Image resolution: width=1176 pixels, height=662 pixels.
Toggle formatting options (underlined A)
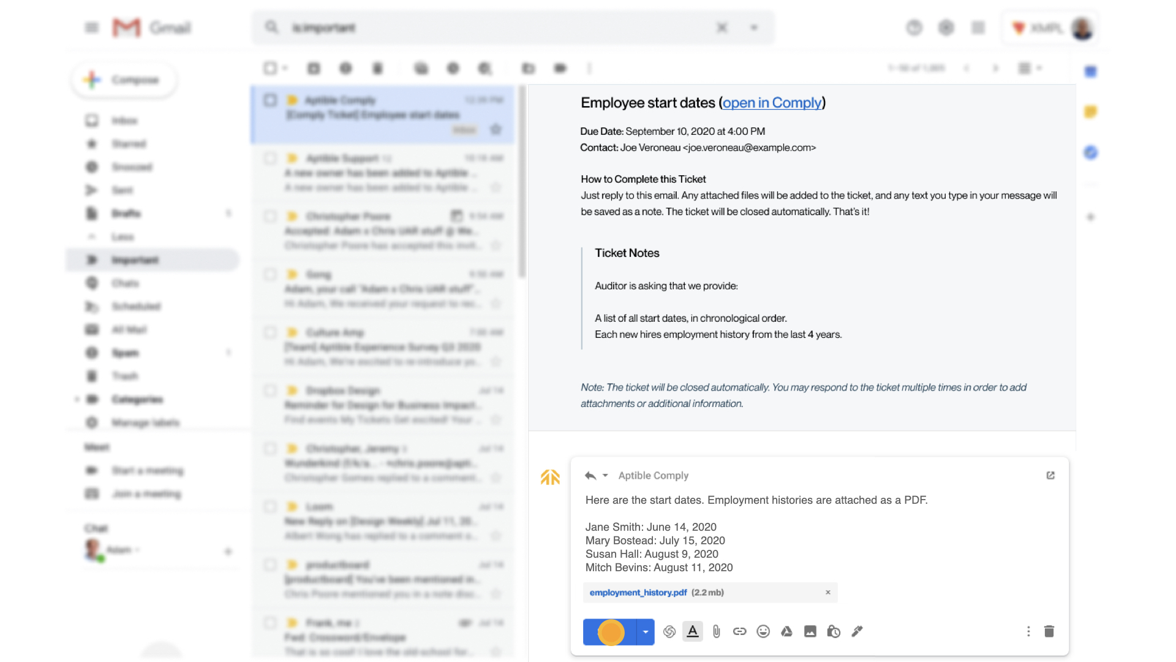(693, 631)
